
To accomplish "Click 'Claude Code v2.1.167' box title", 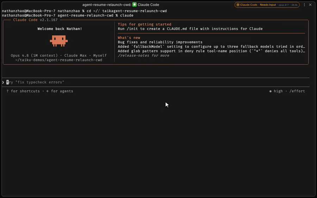I will point(35,20).
